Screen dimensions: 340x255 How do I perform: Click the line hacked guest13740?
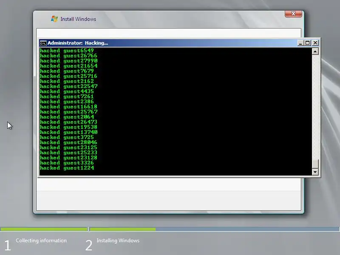click(x=68, y=132)
